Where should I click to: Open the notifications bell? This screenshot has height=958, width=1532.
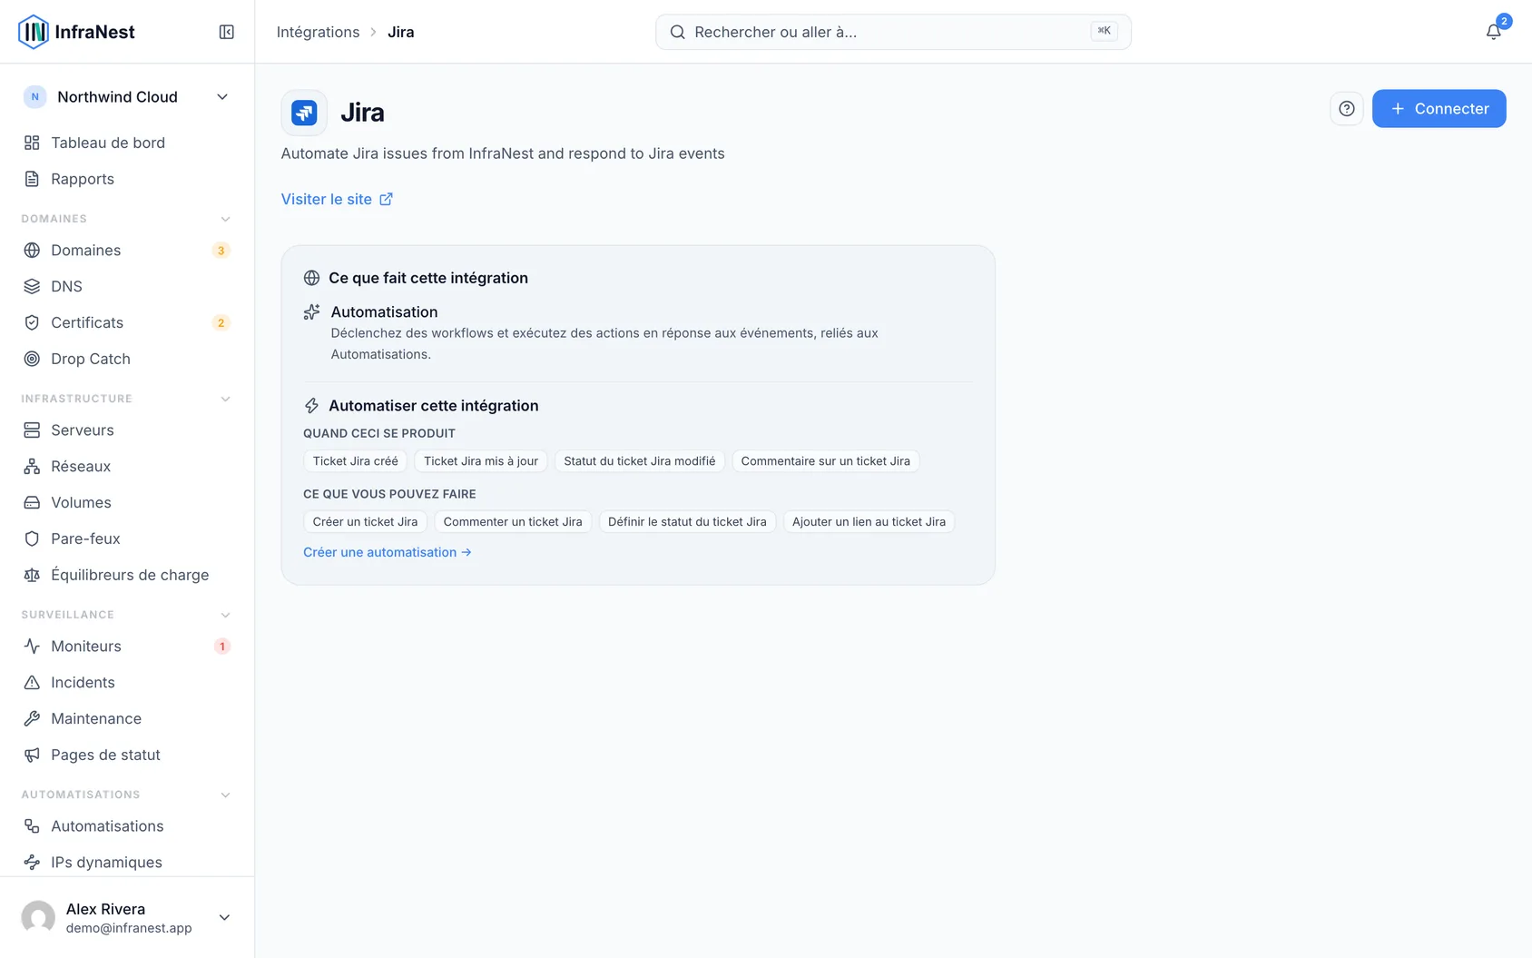pyautogui.click(x=1493, y=32)
